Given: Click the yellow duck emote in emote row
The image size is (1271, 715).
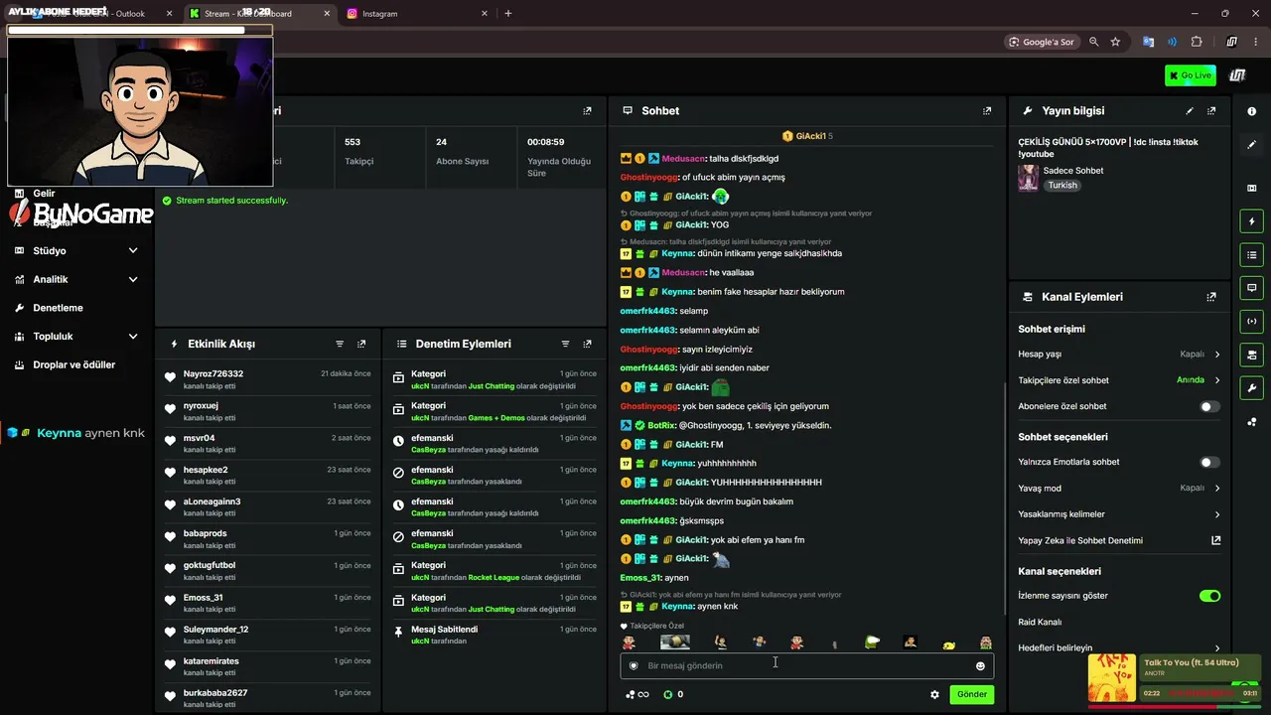Looking at the screenshot, I should click(x=948, y=643).
